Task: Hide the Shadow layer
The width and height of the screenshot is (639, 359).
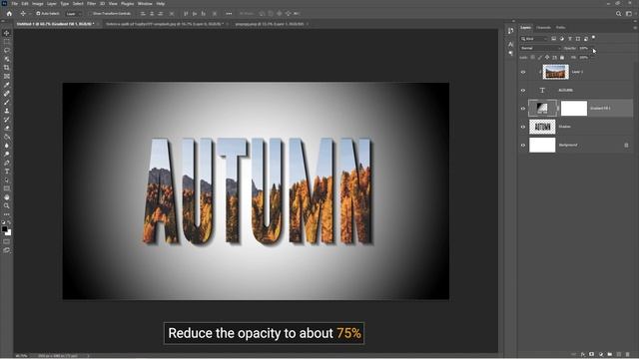Action: [523, 127]
